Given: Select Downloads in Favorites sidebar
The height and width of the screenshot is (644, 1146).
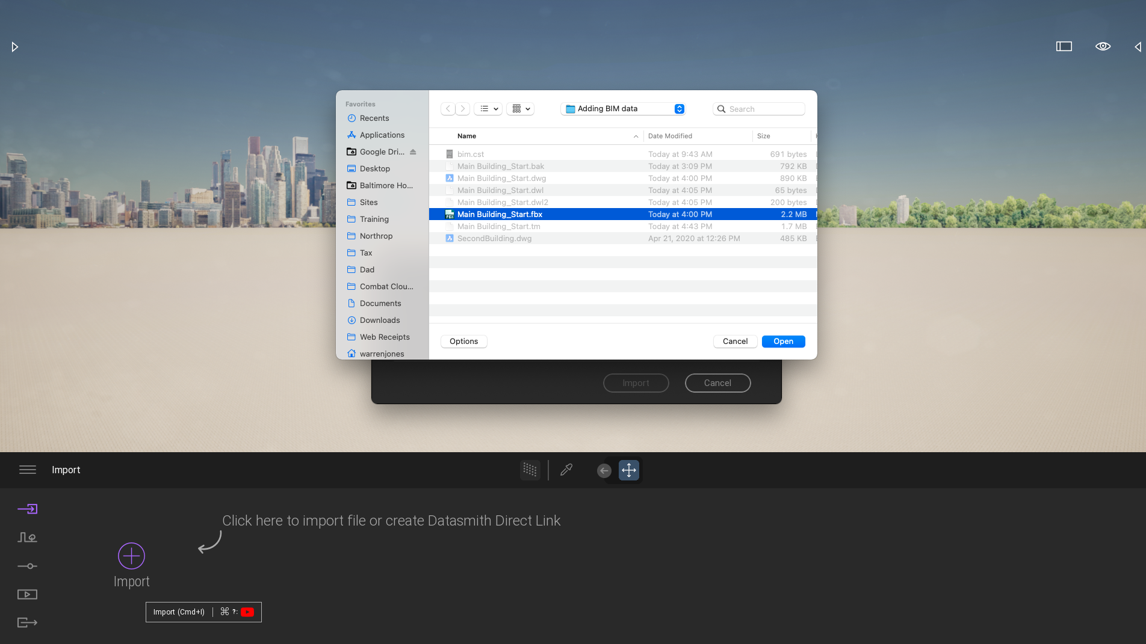Looking at the screenshot, I should 379,320.
